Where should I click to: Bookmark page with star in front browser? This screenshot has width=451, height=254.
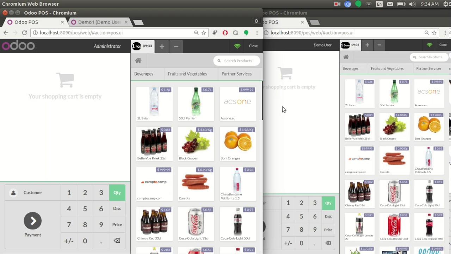204,32
